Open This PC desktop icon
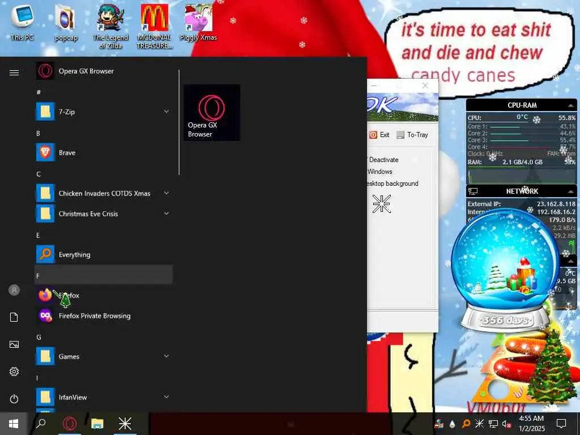The width and height of the screenshot is (580, 435). 22,23
